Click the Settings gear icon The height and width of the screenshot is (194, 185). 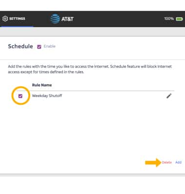[5, 18]
